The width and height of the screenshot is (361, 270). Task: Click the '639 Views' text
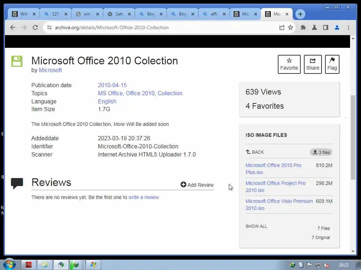coord(263,92)
